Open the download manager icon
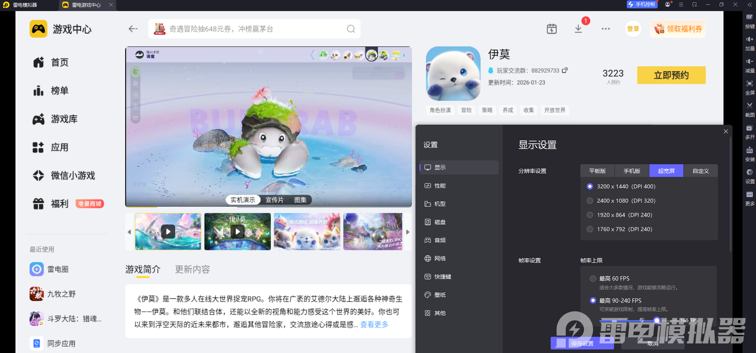This screenshot has width=756, height=353. [578, 29]
